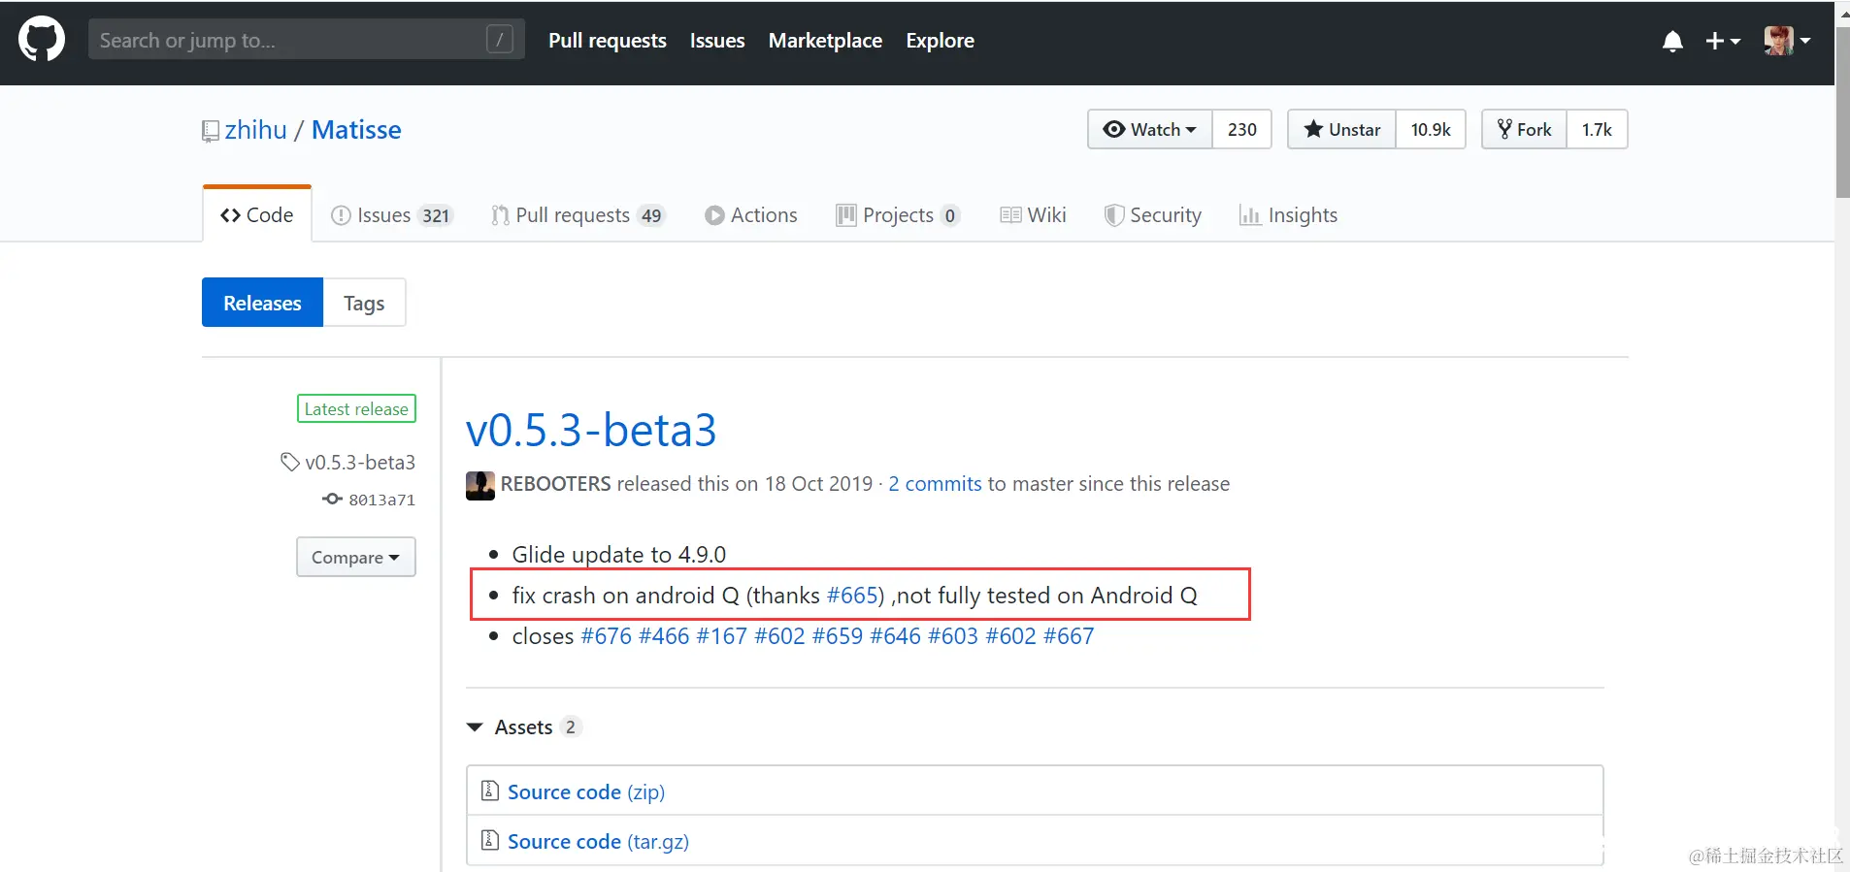Open the REBOOTERS profile link

(556, 484)
